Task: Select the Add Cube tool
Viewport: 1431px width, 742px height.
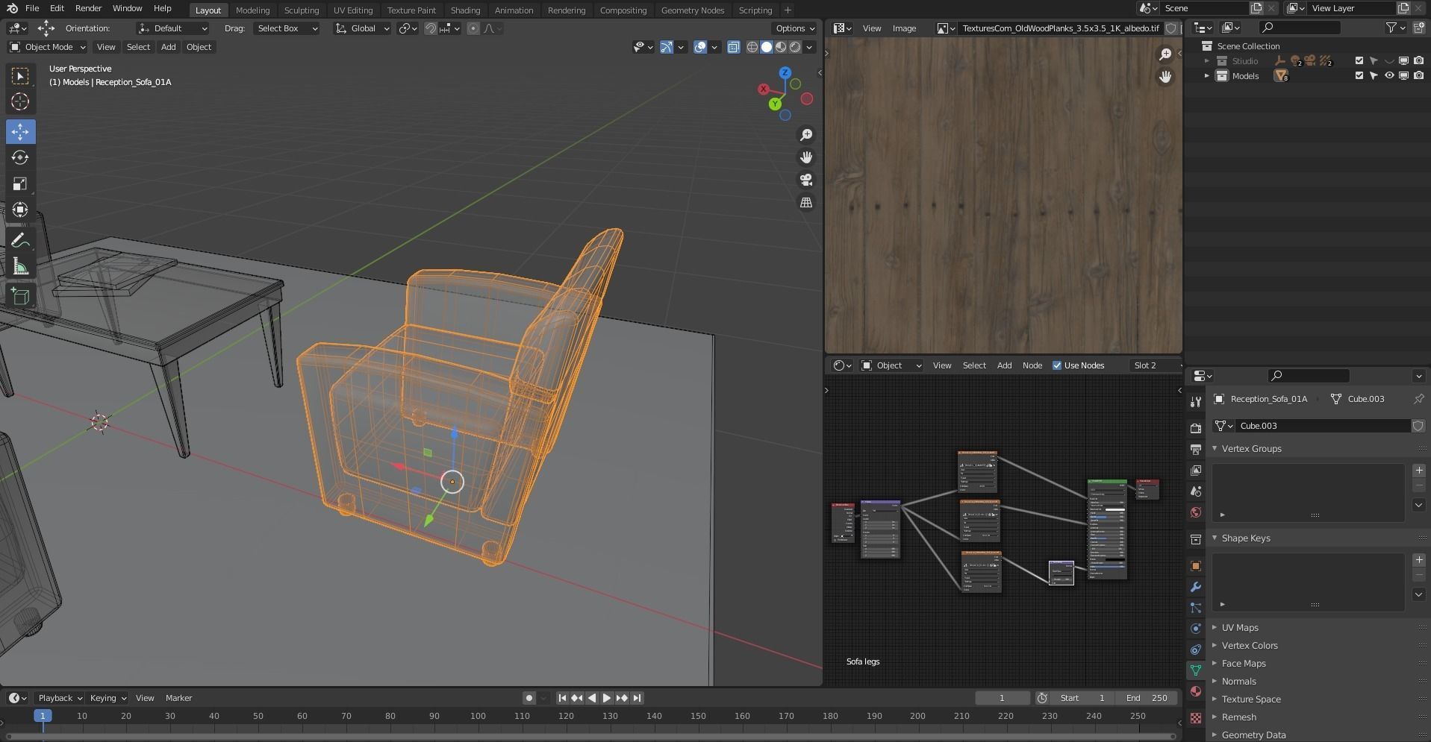Action: 20,296
